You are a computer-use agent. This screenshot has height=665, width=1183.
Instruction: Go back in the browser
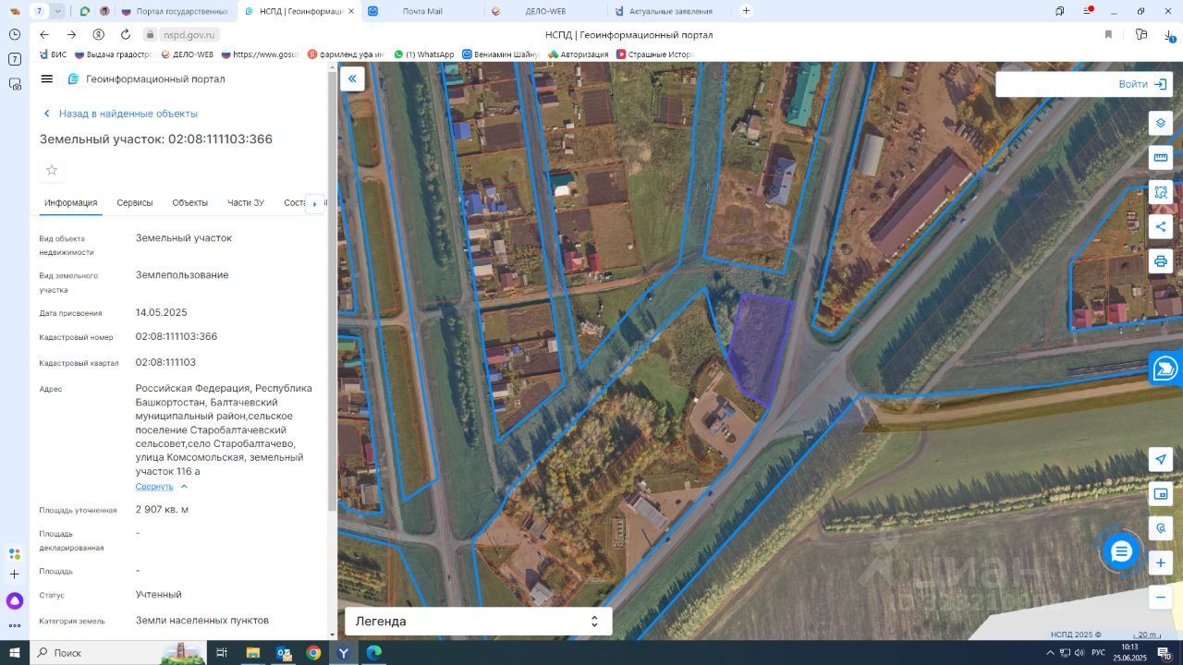click(43, 34)
